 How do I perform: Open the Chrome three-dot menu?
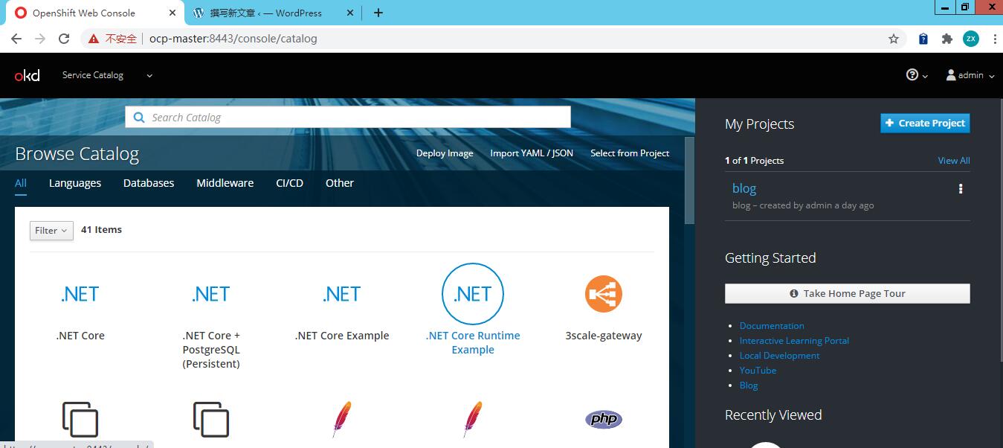click(x=995, y=39)
